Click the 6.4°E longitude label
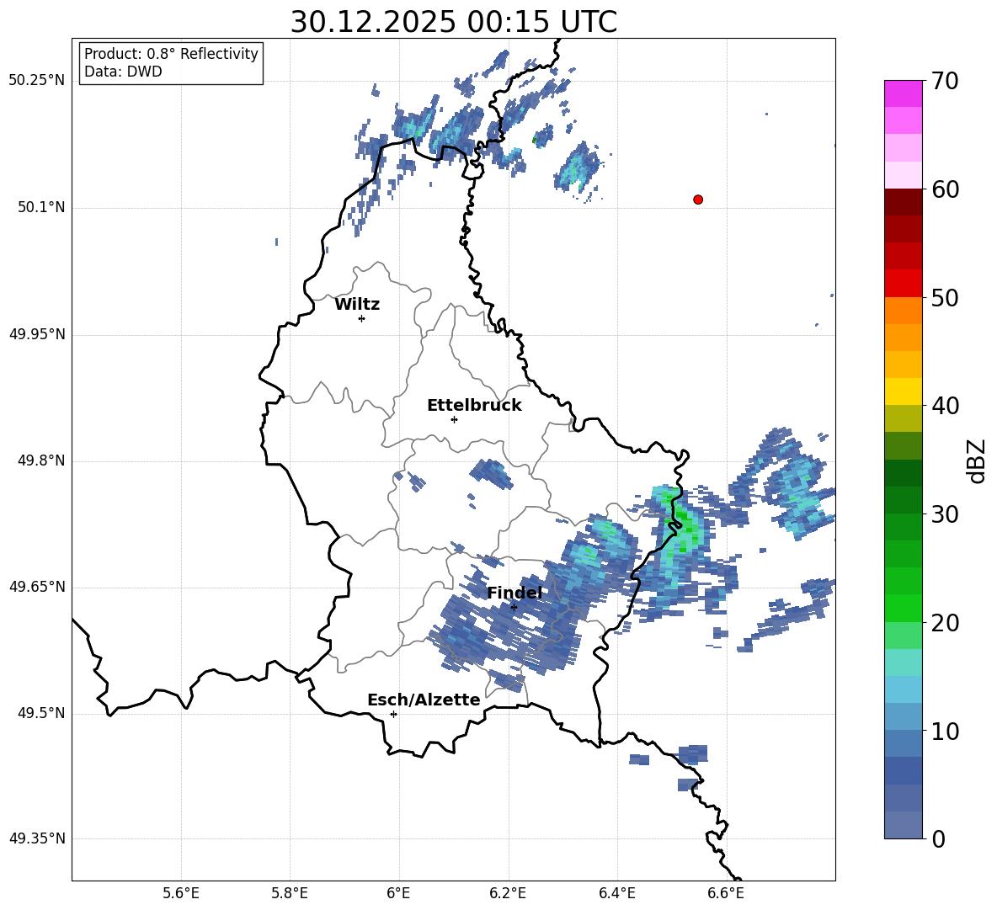The image size is (997, 910). (x=616, y=893)
